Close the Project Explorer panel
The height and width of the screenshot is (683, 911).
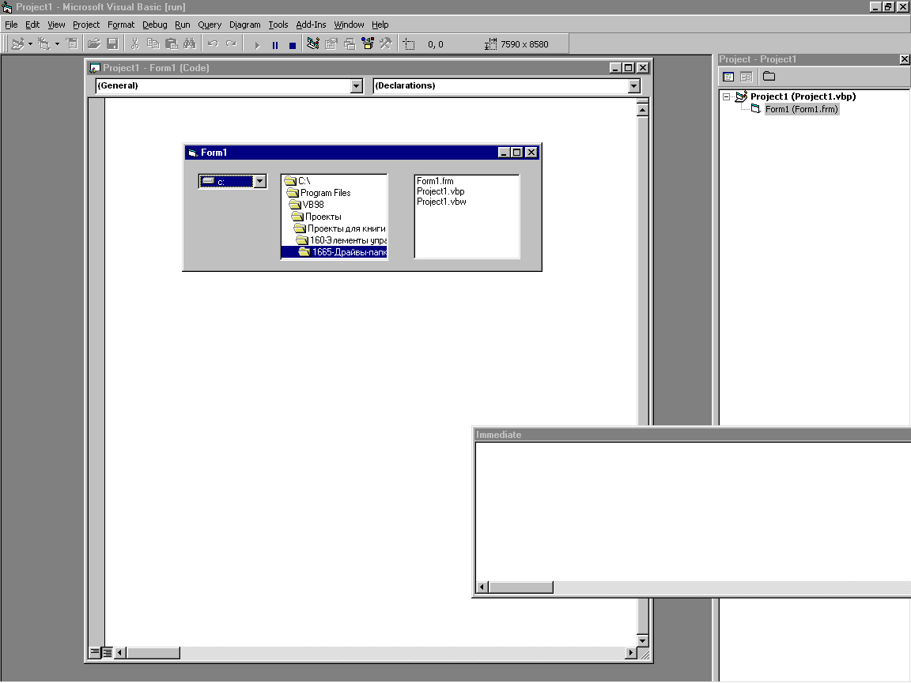pyautogui.click(x=904, y=59)
